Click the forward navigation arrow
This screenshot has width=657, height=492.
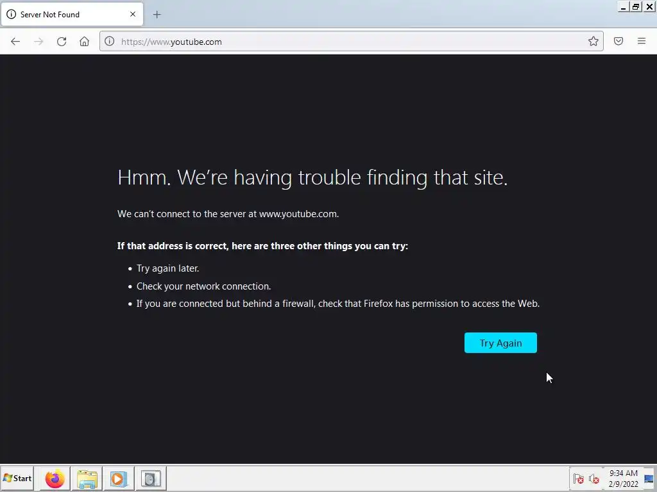[38, 42]
